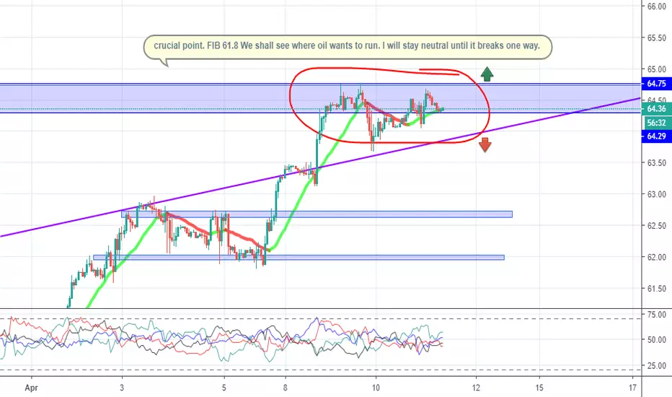Click the 62.50 price axis value
This screenshot has height=397, width=672.
pyautogui.click(x=656, y=226)
